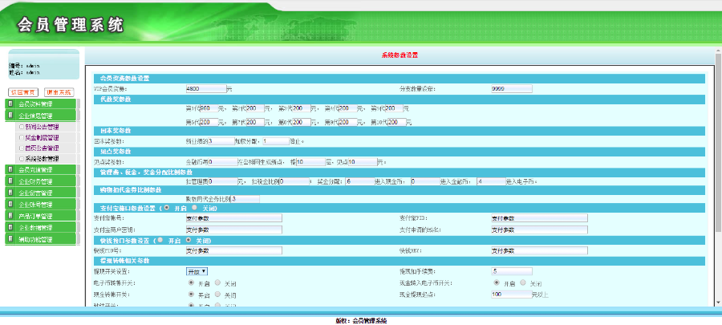The height and width of the screenshot is (325, 722).
Task: Click the icon beside 会员充值管理
Action: point(10,170)
